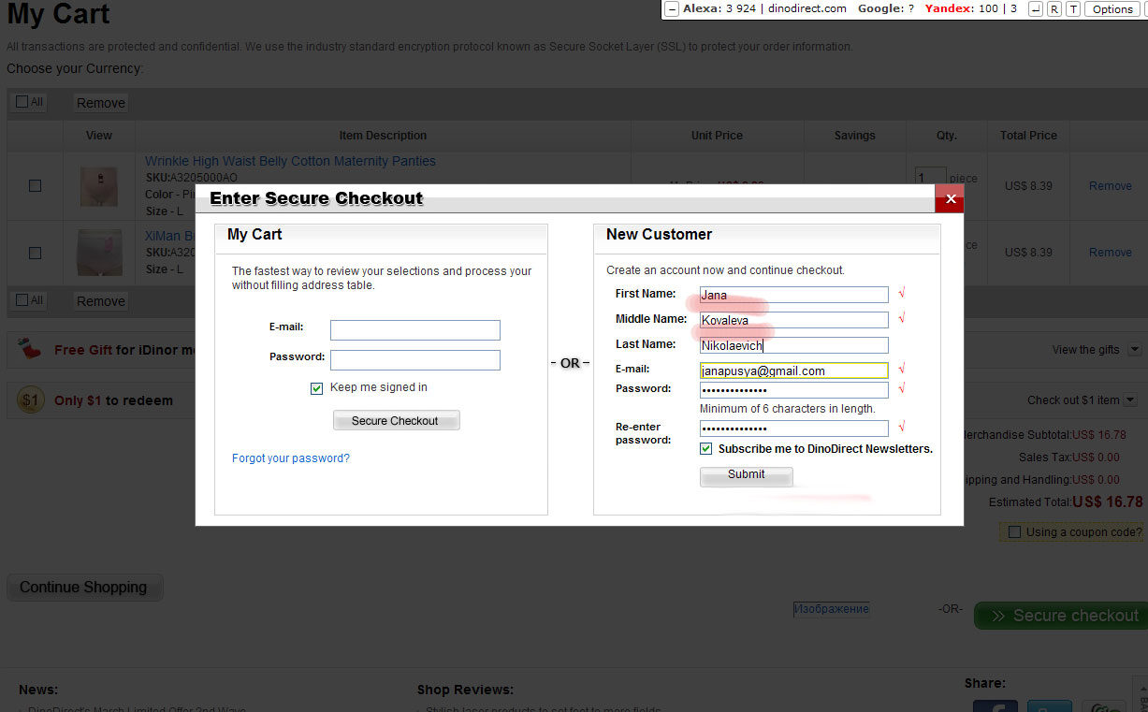Toggle the Keep me signed in checkbox
This screenshot has width=1148, height=712.
(316, 388)
